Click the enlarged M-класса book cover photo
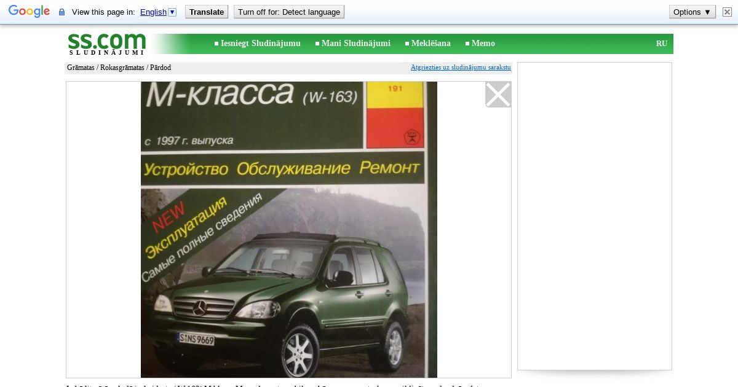Image resolution: width=738 pixels, height=387 pixels. tap(289, 230)
